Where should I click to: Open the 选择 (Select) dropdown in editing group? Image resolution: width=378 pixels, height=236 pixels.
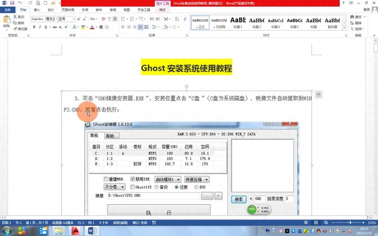357,29
